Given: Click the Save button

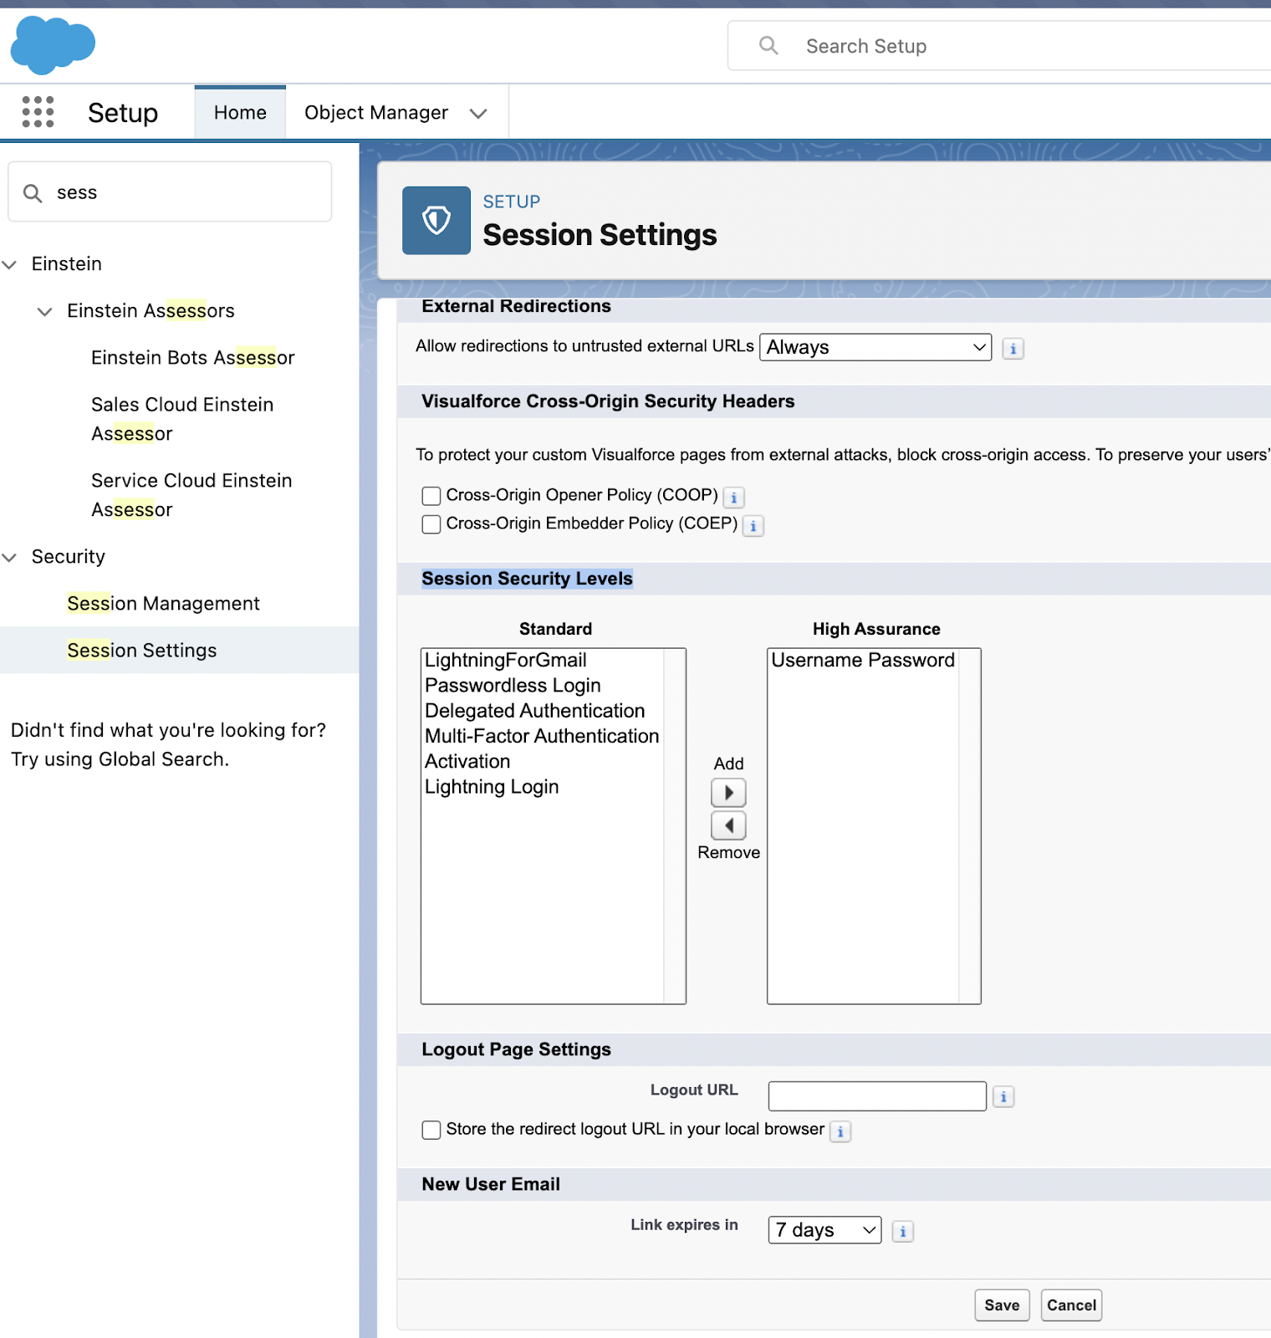Looking at the screenshot, I should coord(1002,1305).
